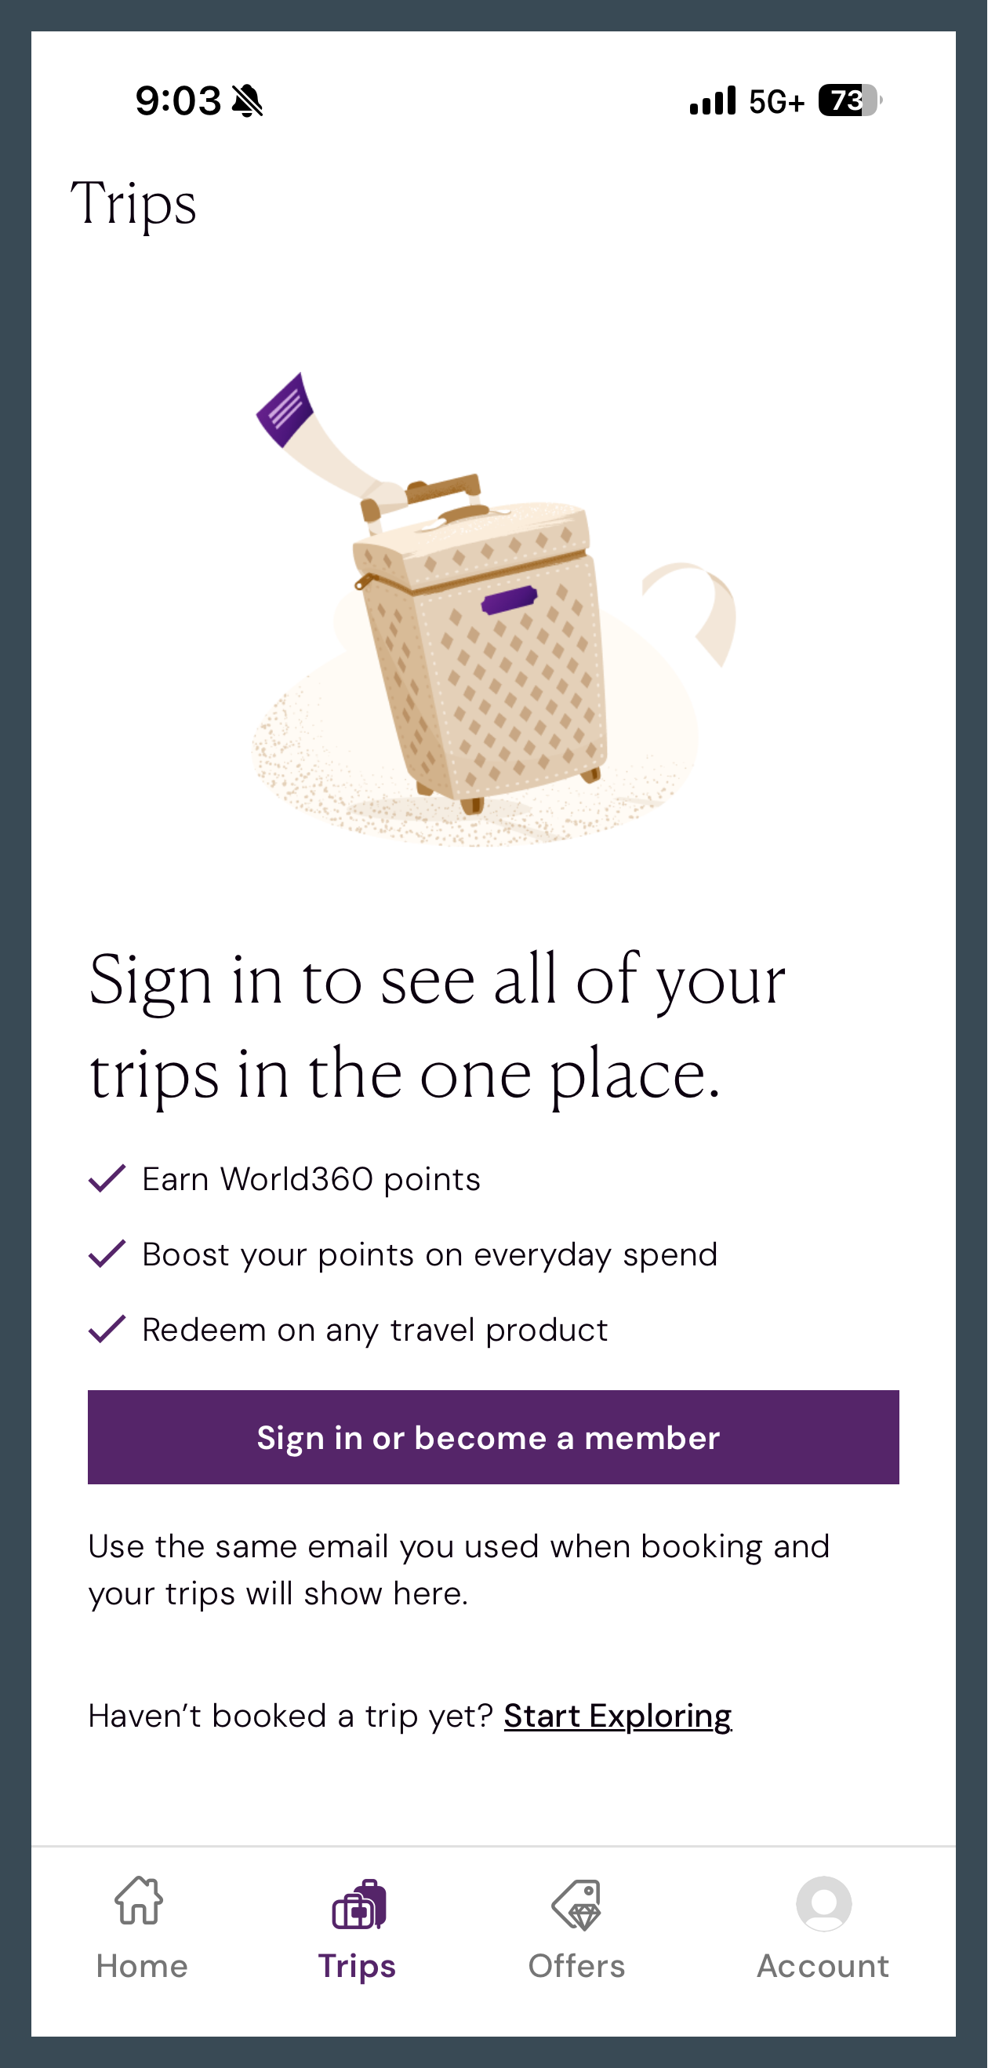Tap the Trips luggage icon
Image resolution: width=988 pixels, height=2068 pixels.
pos(359,1903)
